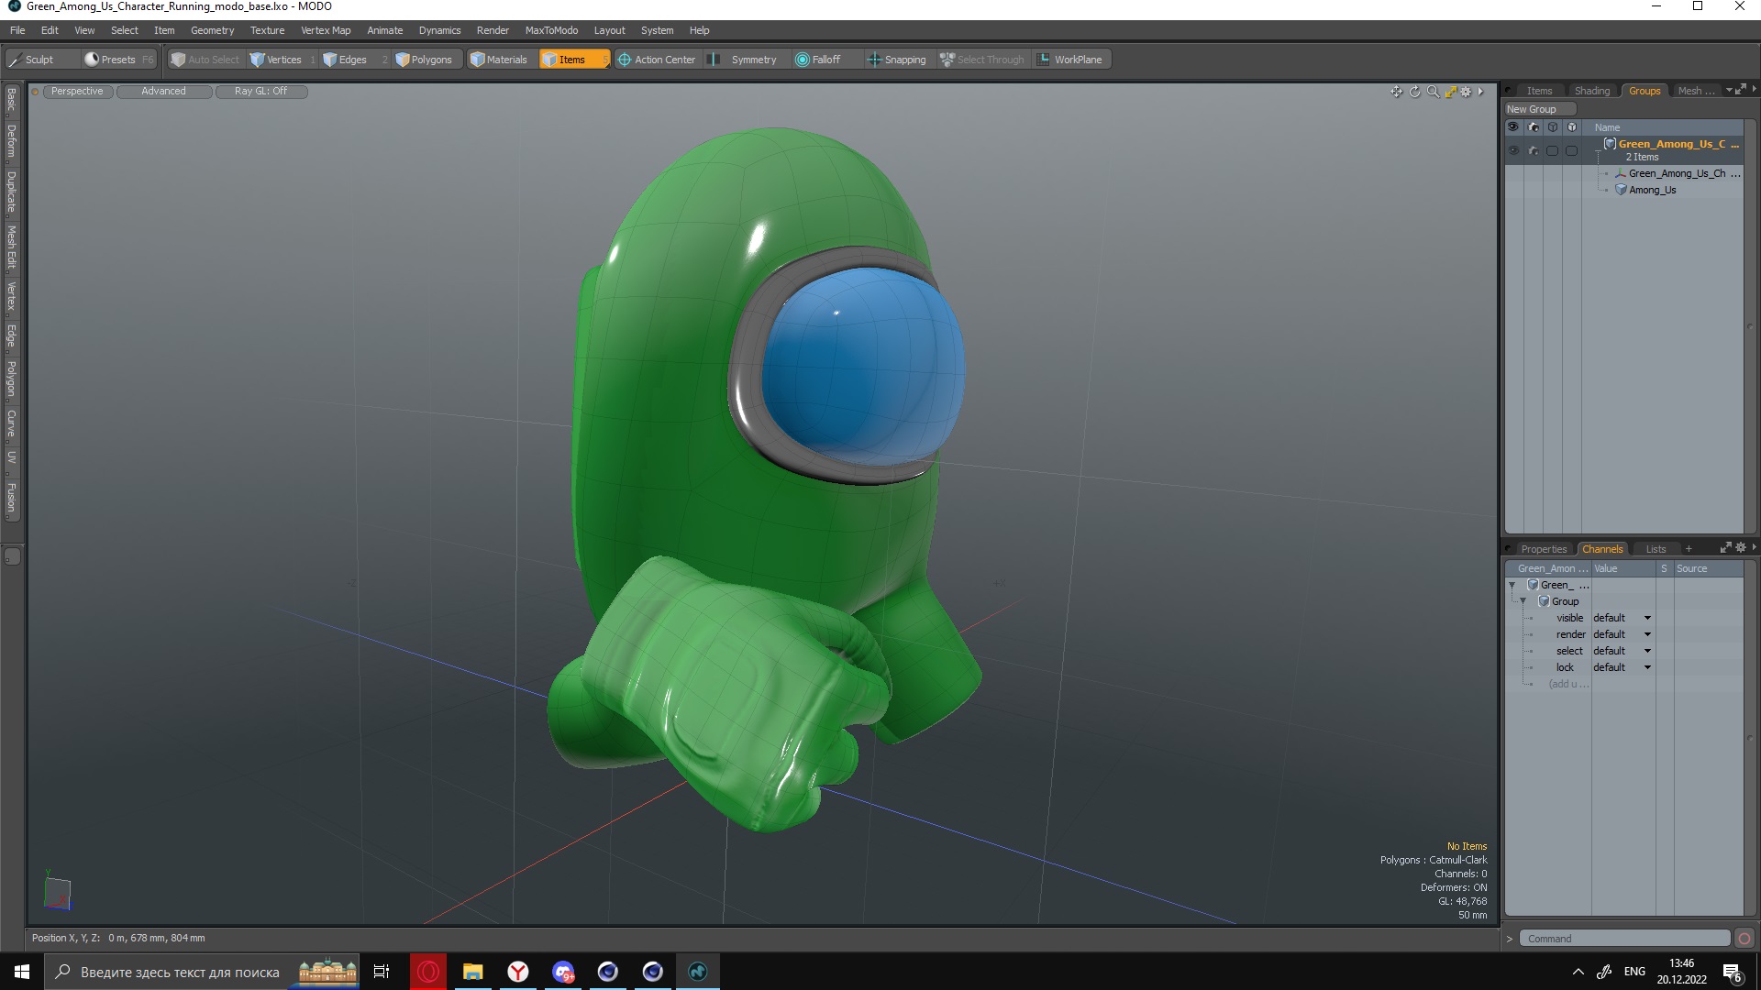Image resolution: width=1761 pixels, height=990 pixels.
Task: Toggle first checkbox in Green_Among_Us_C group row
Action: [1552, 150]
